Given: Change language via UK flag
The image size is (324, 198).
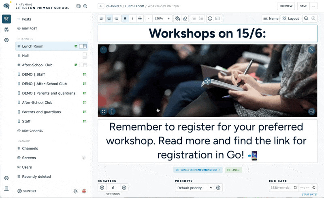Looking at the screenshot, I should (84, 191).
